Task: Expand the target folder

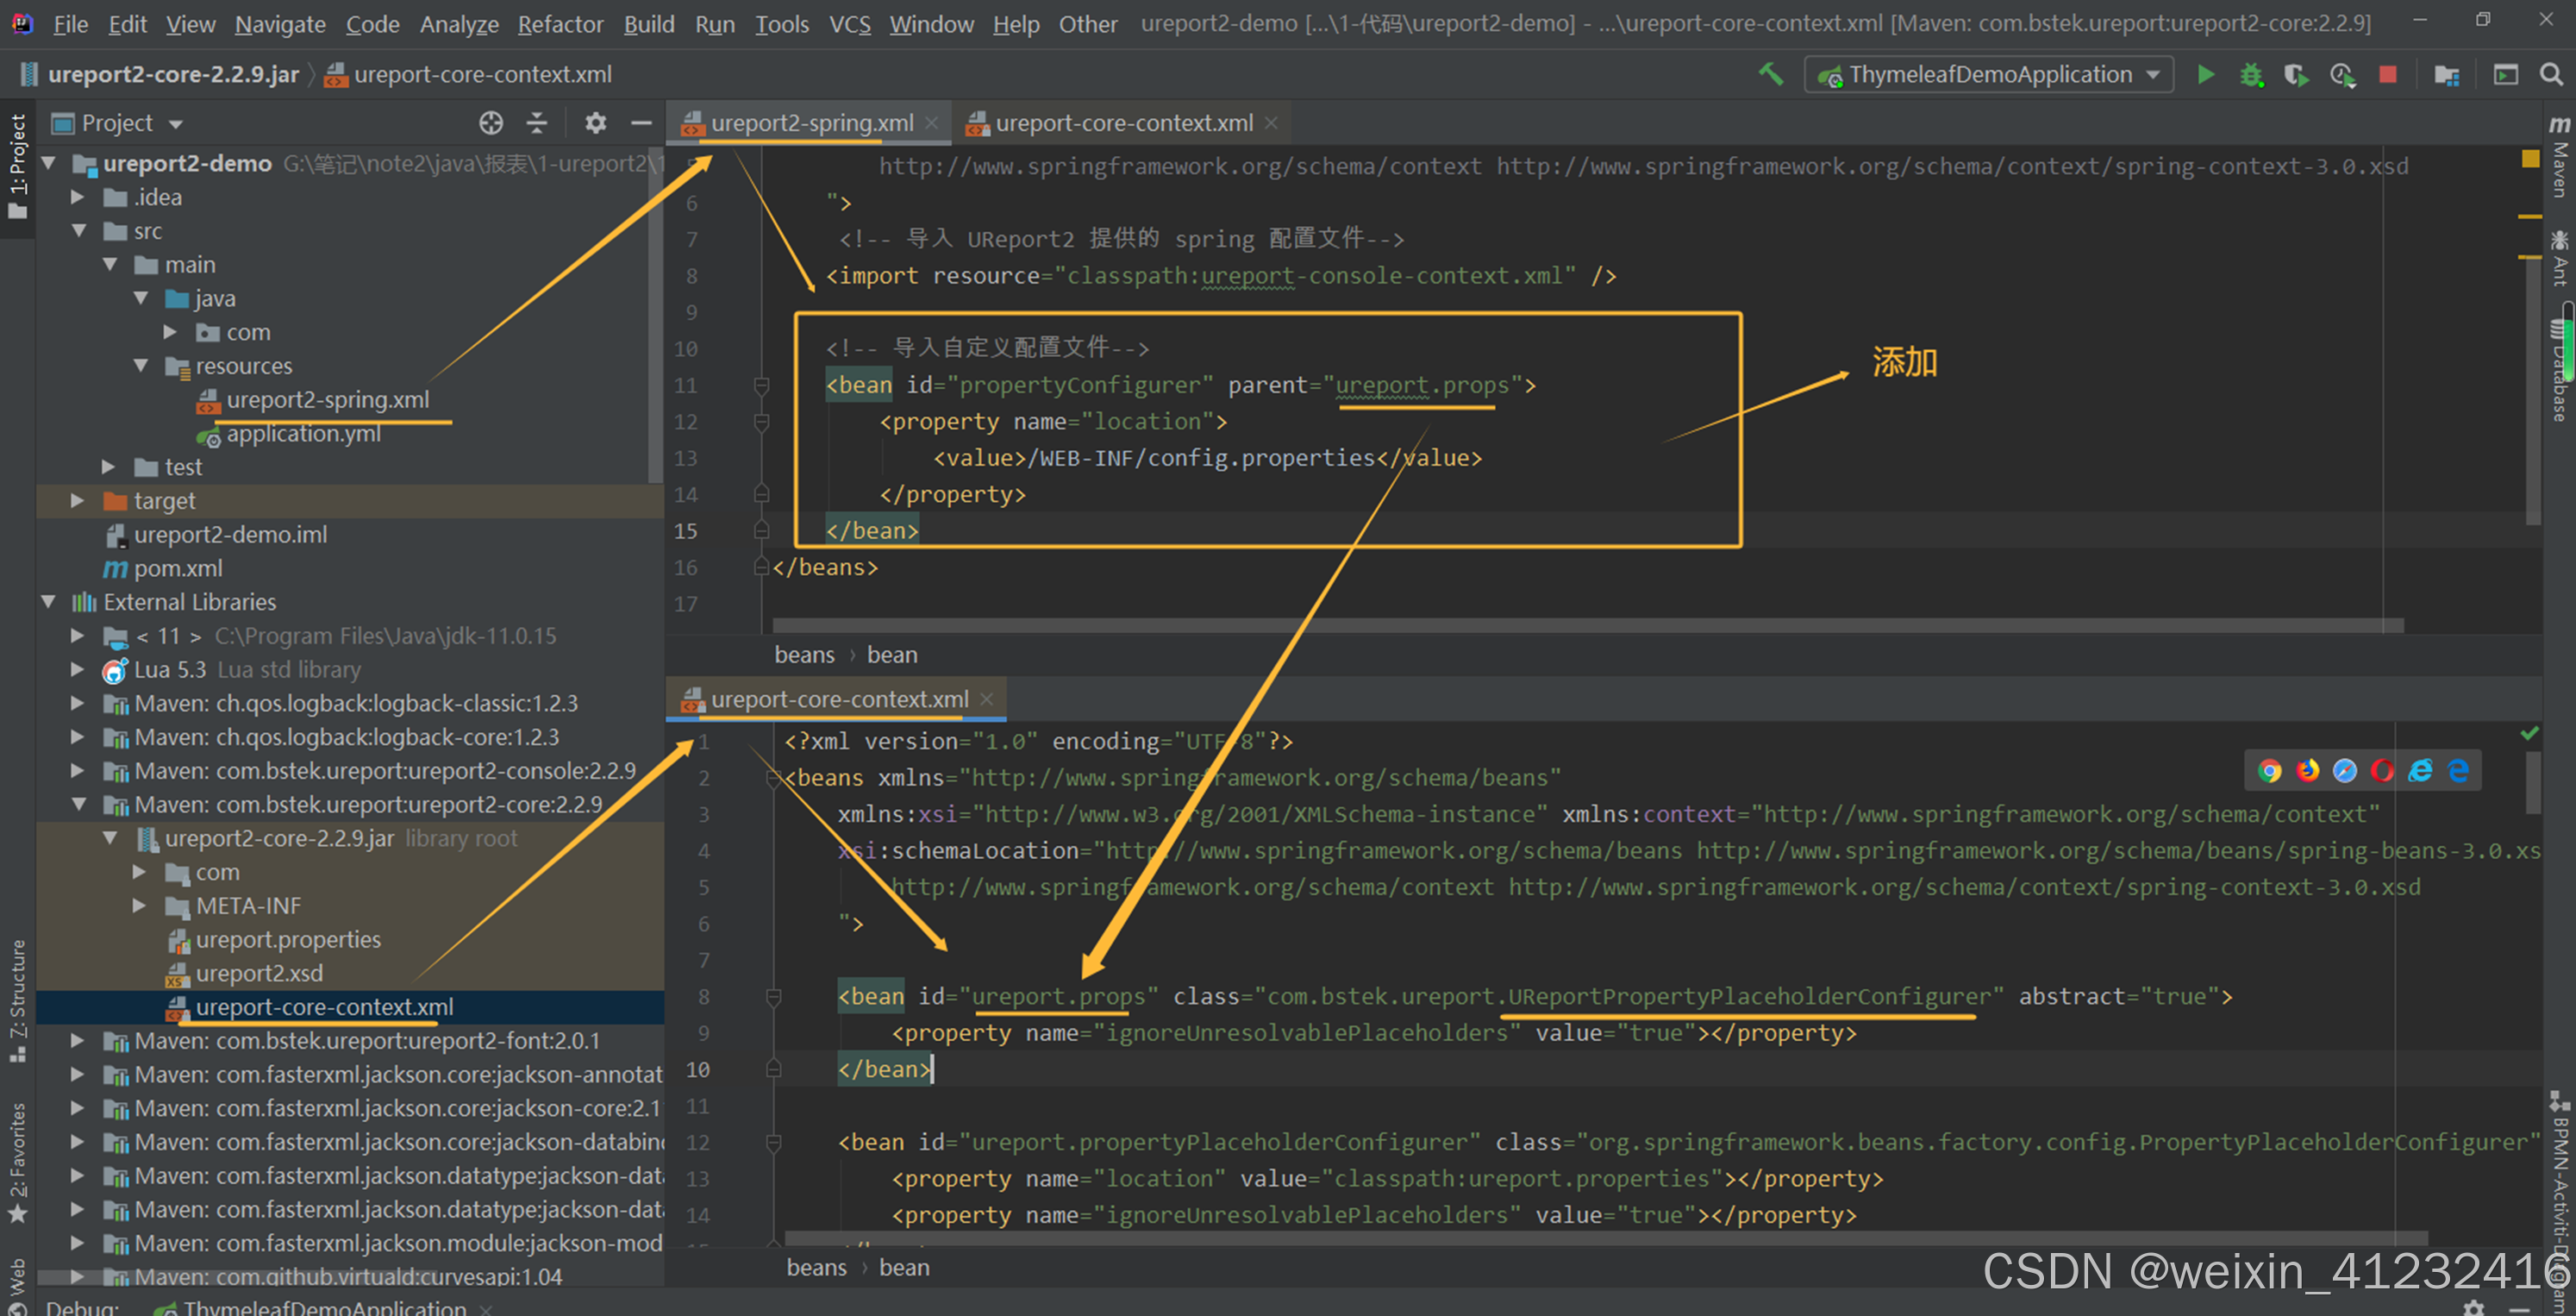Action: (77, 501)
